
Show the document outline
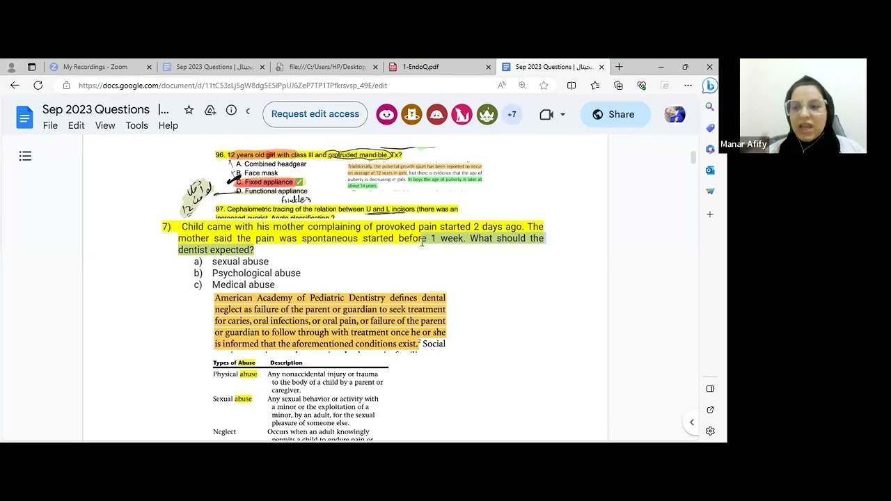tap(25, 156)
